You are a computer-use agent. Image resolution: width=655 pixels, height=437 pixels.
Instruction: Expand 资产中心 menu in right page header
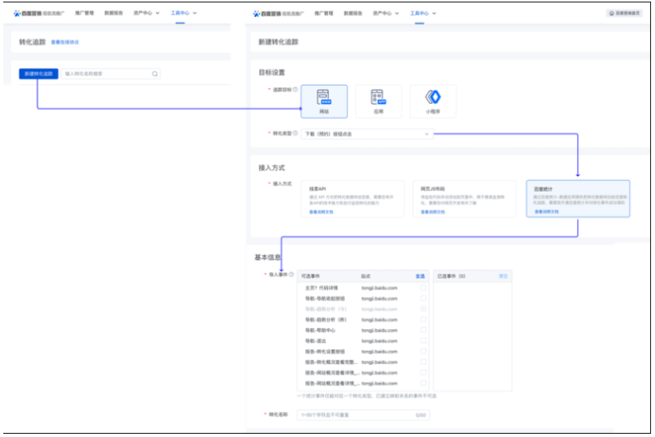tap(386, 13)
